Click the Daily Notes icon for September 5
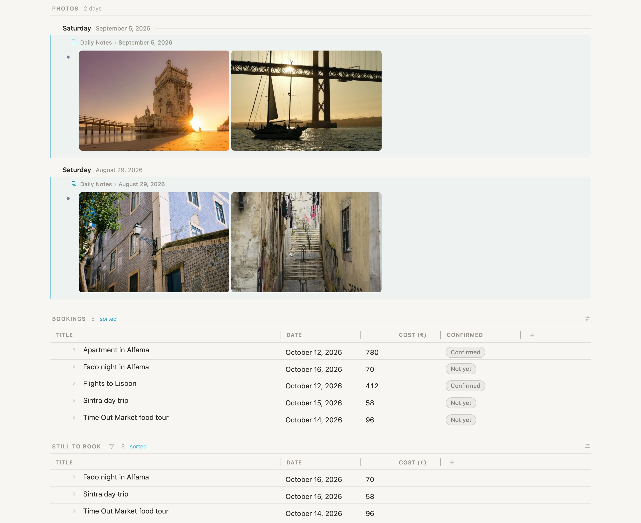 (x=74, y=42)
